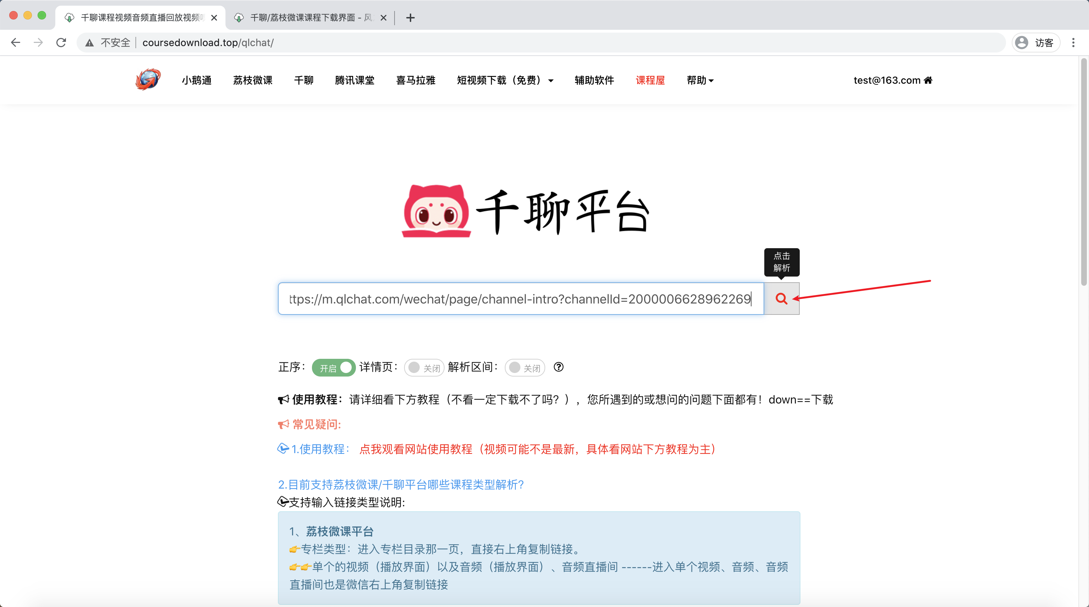This screenshot has height=607, width=1089.
Task: Open the red 课程屋 nav item
Action: point(650,80)
